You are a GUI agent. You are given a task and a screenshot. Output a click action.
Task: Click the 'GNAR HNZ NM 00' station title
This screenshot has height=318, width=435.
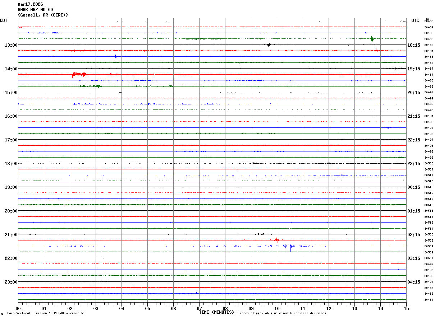[x=35, y=10]
